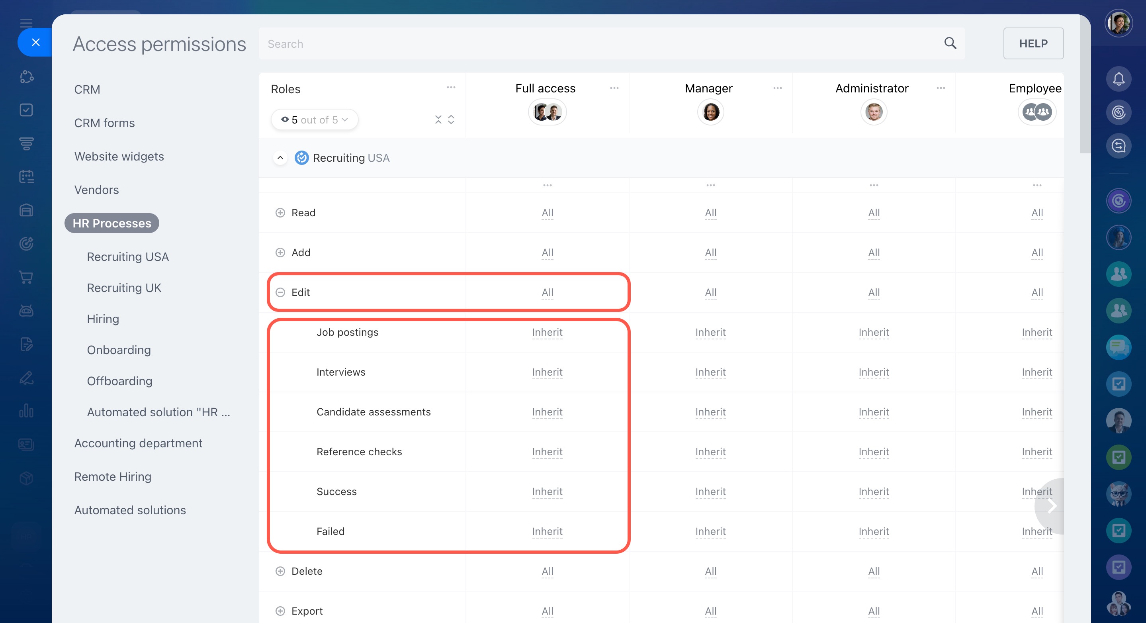
Task: Open the Manager role options menu
Action: 777,88
